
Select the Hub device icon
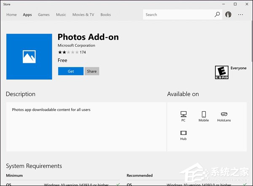183,133
